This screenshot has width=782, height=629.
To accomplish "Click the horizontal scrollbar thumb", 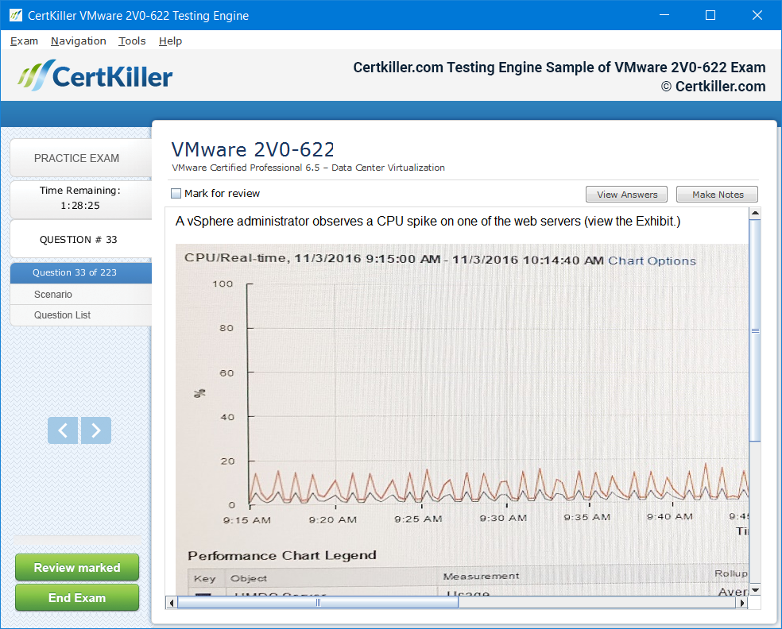I will (x=318, y=603).
